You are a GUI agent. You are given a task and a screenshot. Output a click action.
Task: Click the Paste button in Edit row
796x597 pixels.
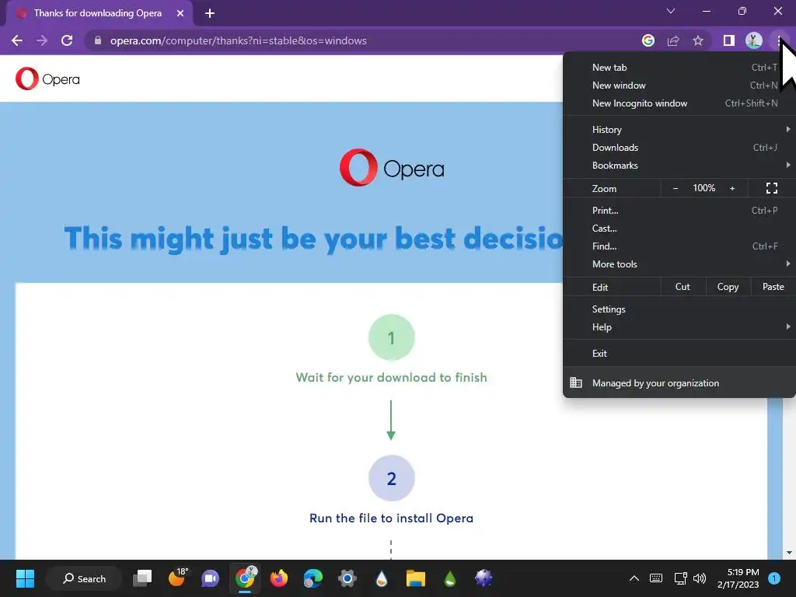[773, 287]
